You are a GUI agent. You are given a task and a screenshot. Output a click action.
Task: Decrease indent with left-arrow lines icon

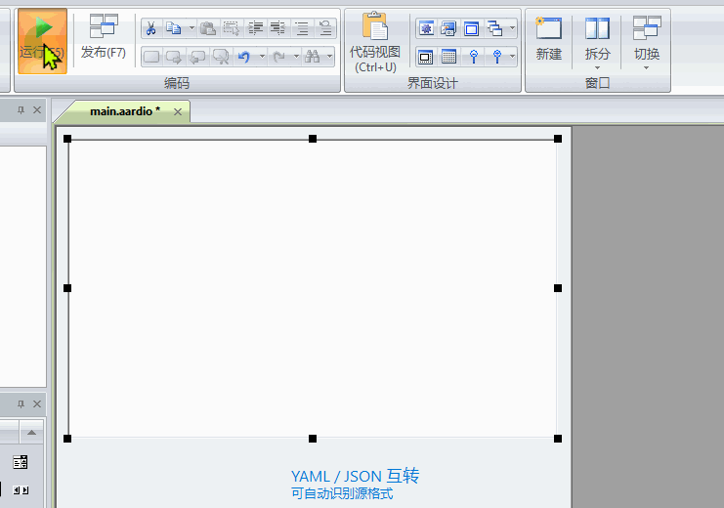[277, 28]
